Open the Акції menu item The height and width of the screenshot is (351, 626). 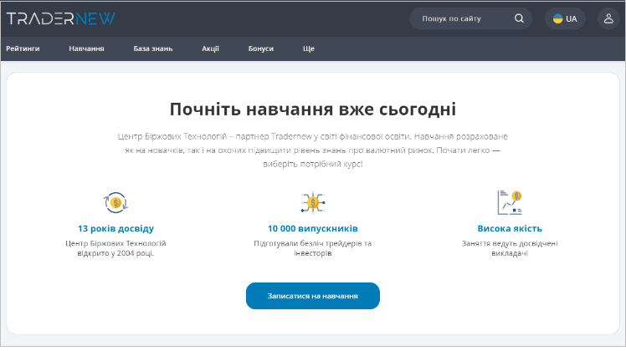coord(210,48)
